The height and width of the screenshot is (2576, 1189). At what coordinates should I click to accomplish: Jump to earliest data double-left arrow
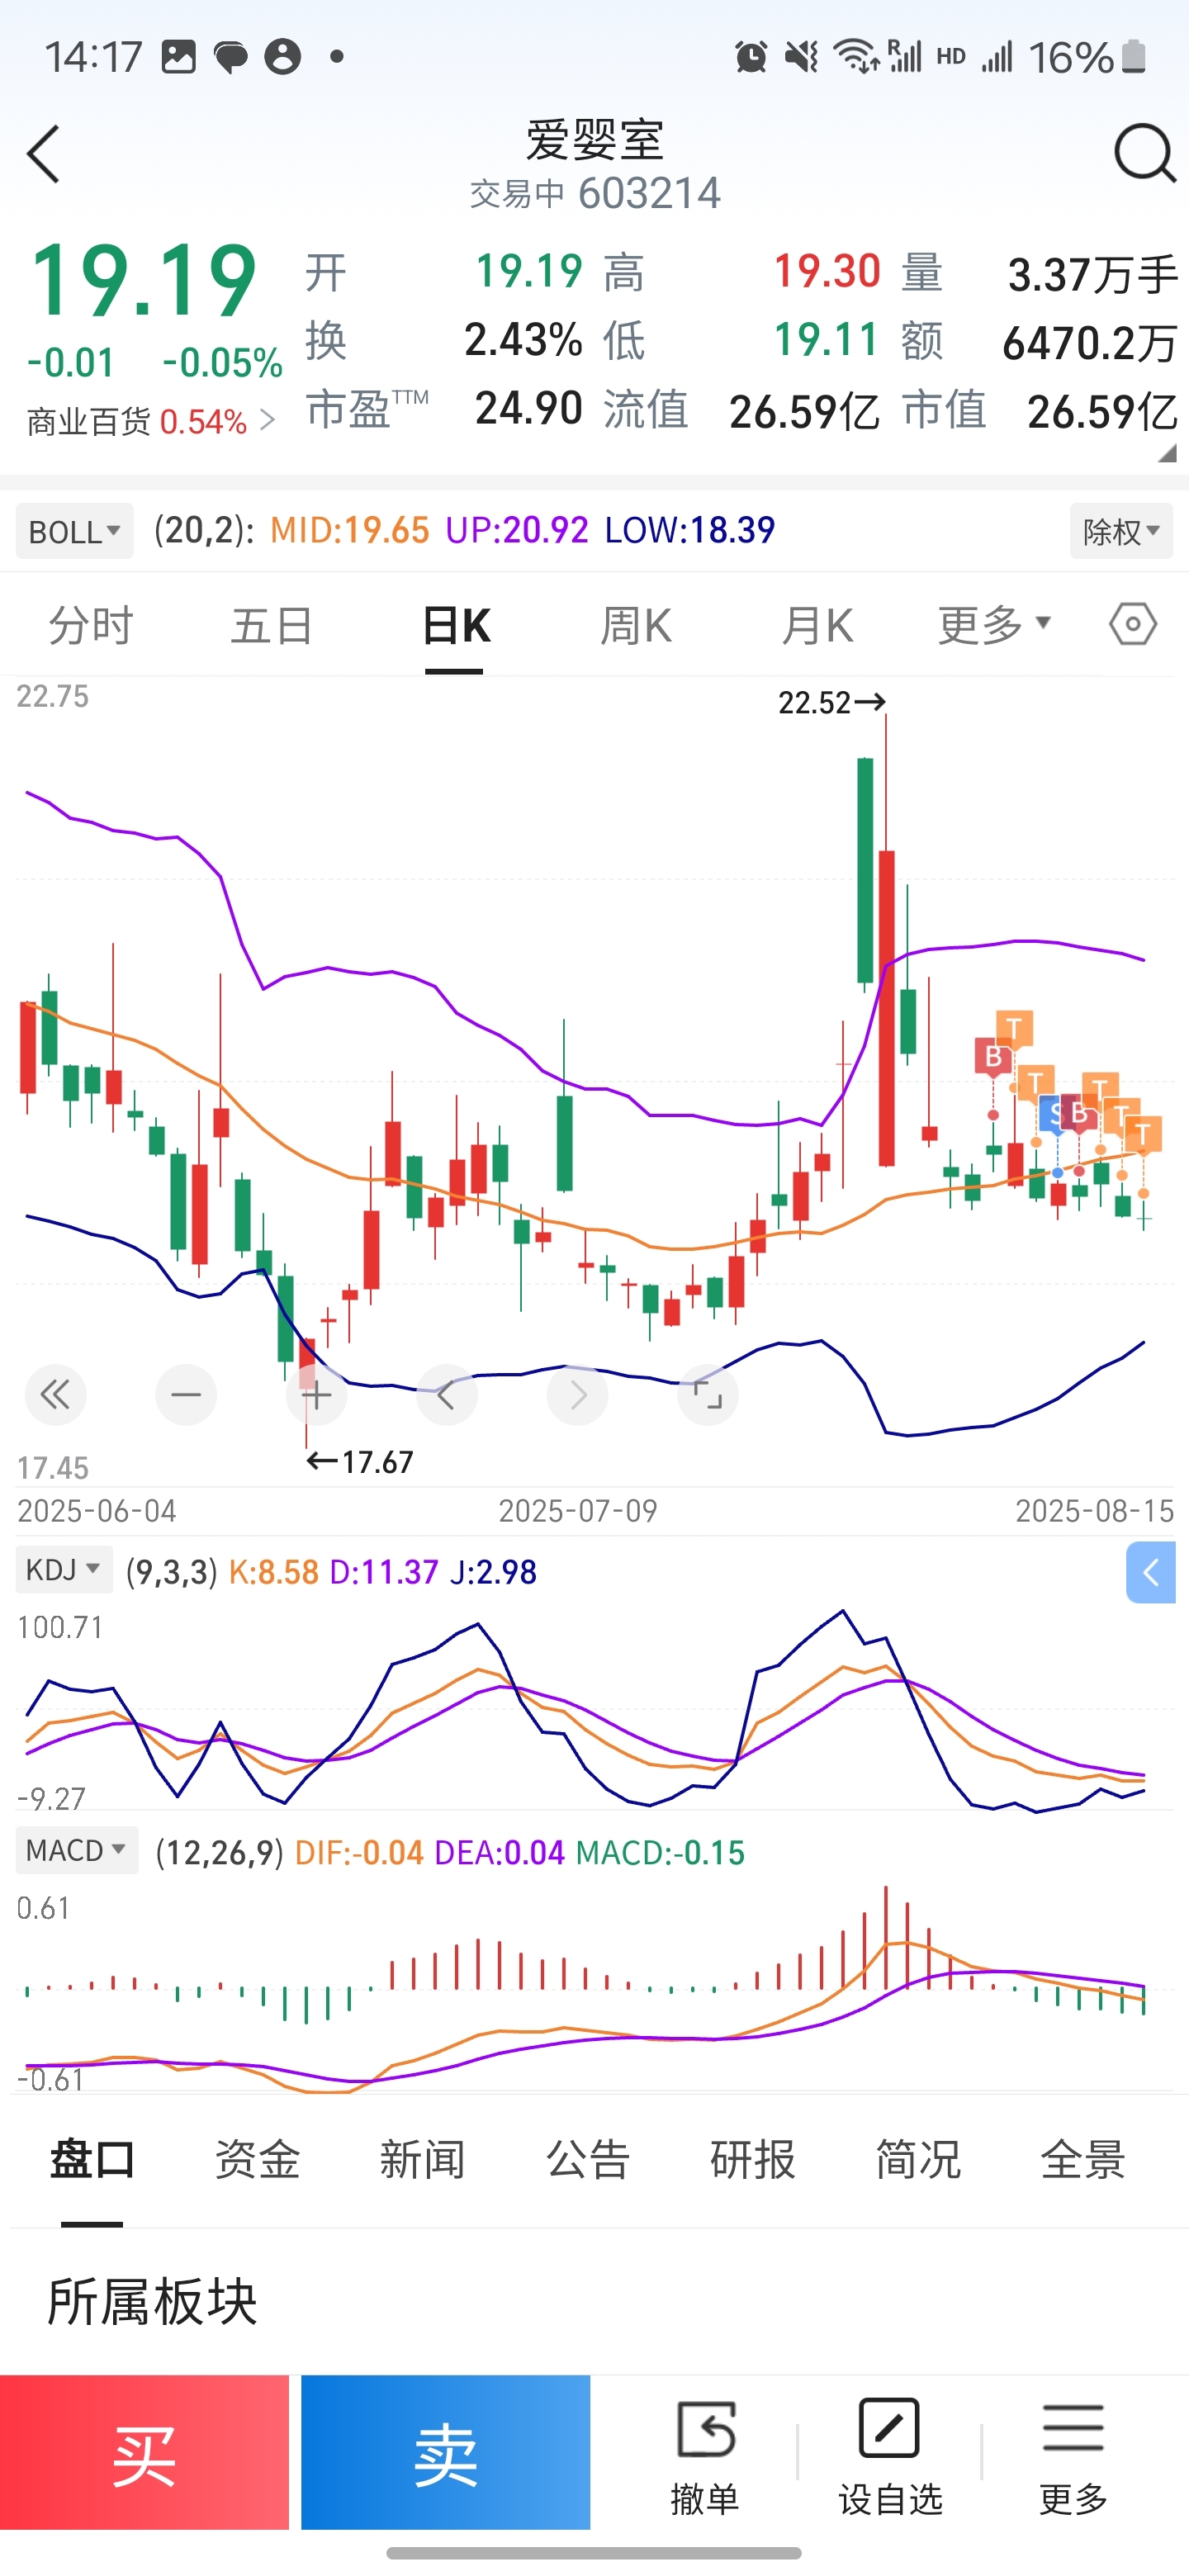tap(55, 1394)
